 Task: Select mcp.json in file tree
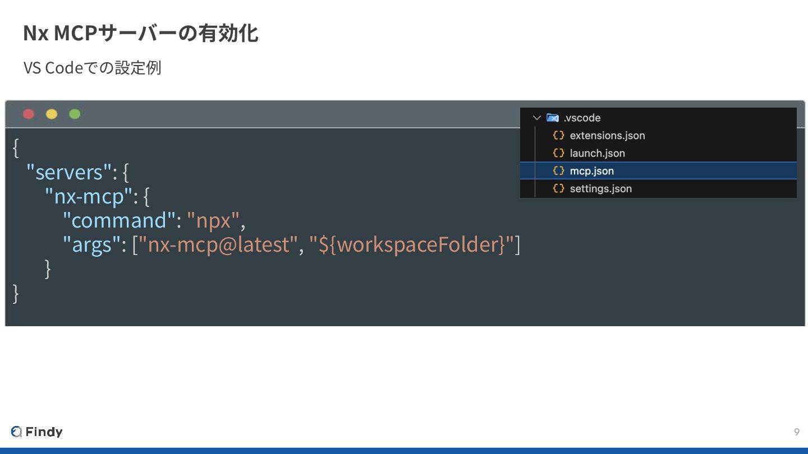tap(658, 171)
